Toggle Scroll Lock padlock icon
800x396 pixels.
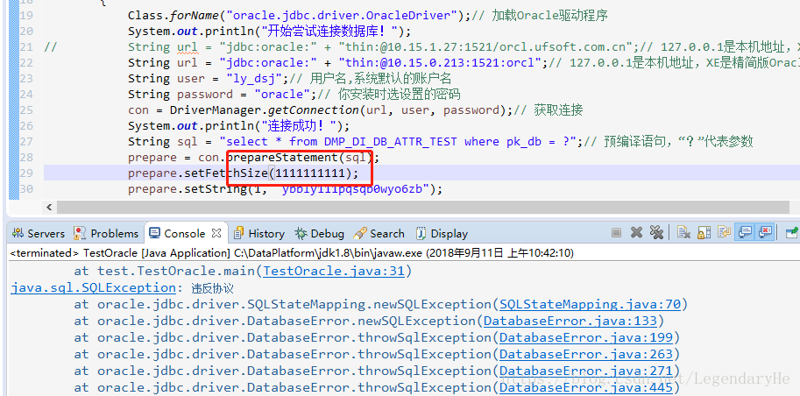point(704,233)
